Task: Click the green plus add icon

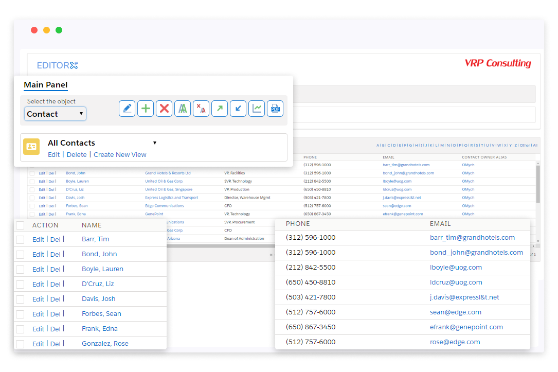Action: pyautogui.click(x=146, y=109)
